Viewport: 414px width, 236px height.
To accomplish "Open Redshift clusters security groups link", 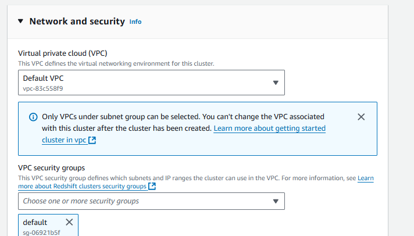I will 81,187.
